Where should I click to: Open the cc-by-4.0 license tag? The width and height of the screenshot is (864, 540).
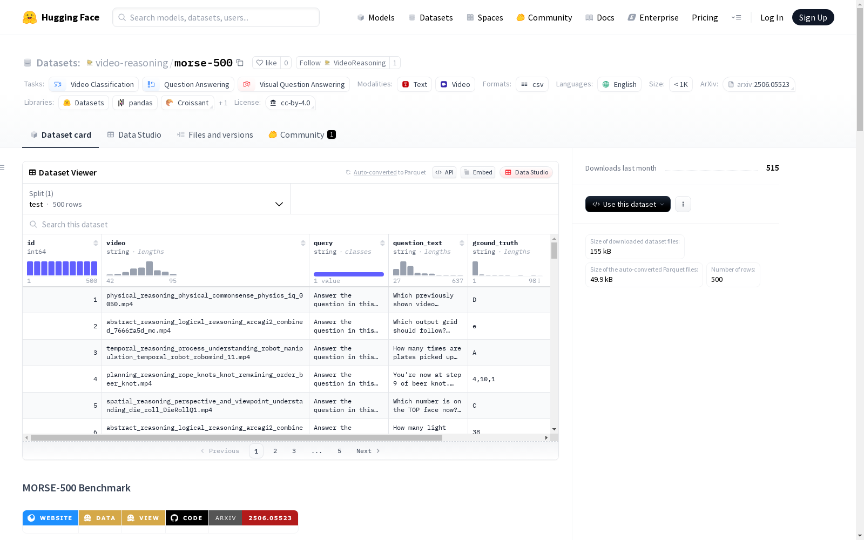[291, 103]
